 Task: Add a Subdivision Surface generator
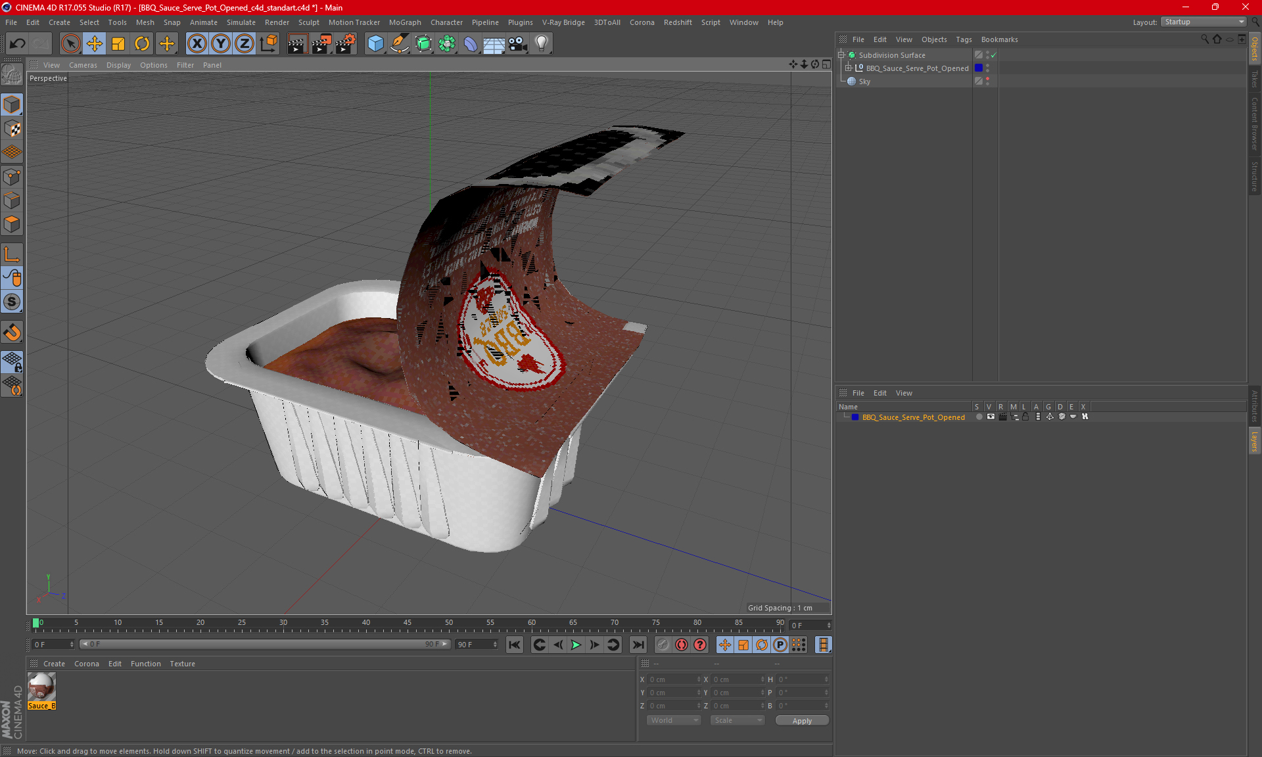[423, 43]
